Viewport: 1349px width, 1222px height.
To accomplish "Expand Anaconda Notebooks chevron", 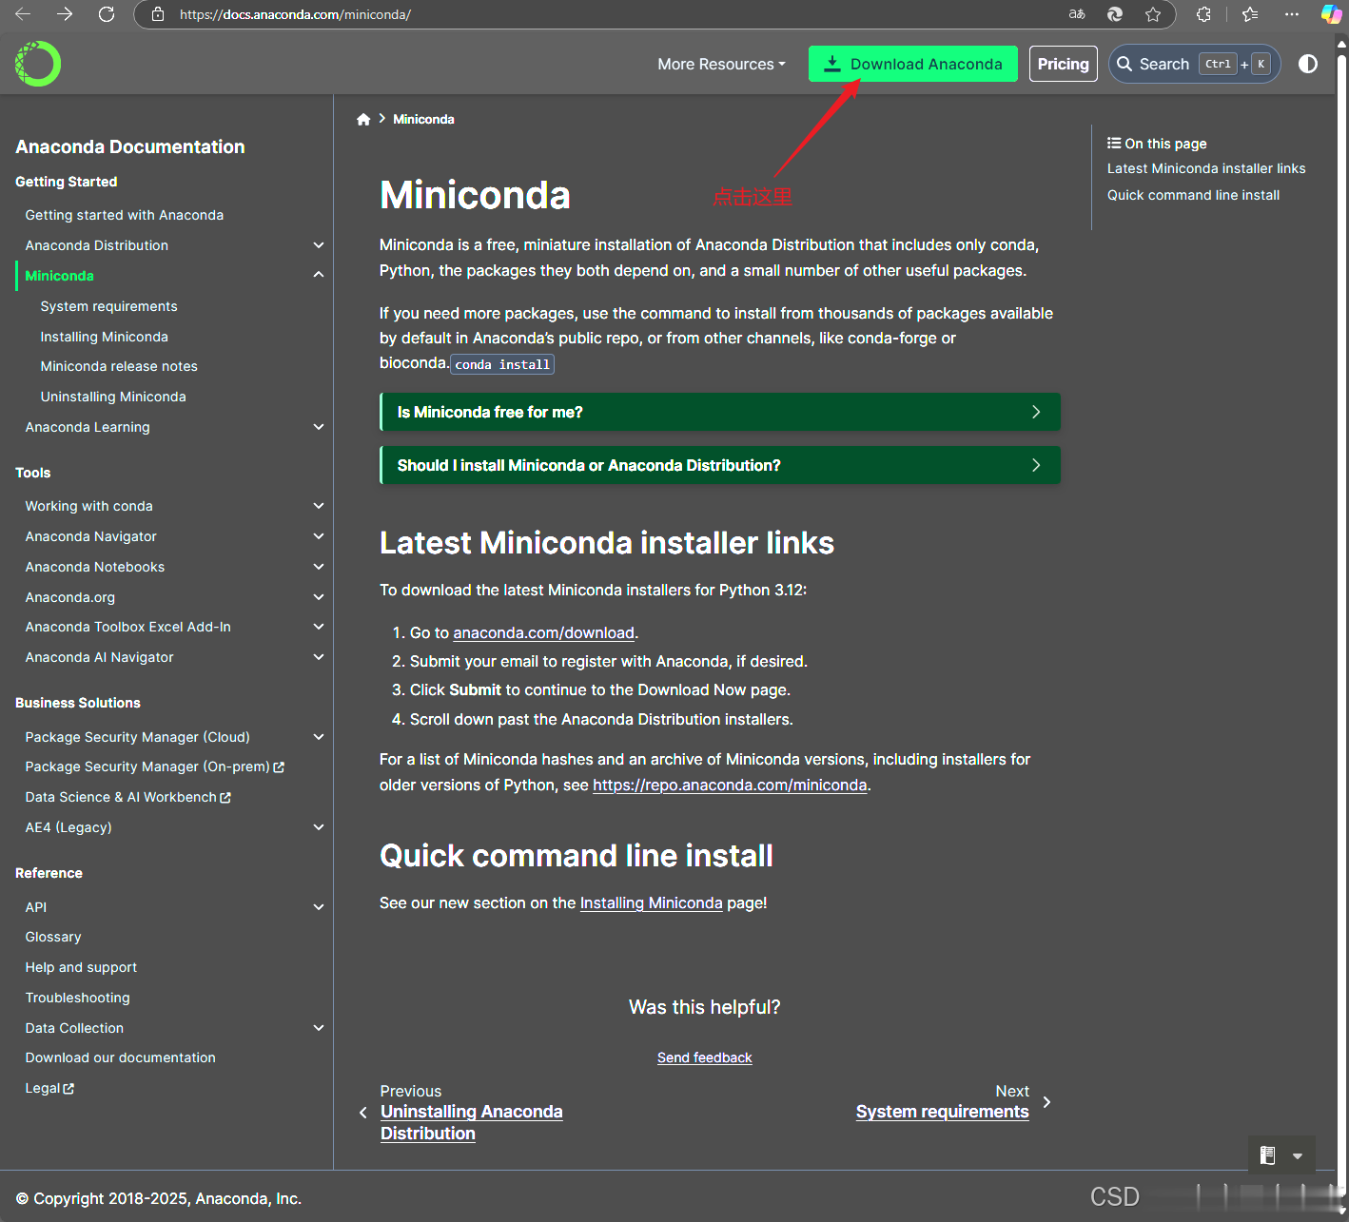I will pos(319,567).
